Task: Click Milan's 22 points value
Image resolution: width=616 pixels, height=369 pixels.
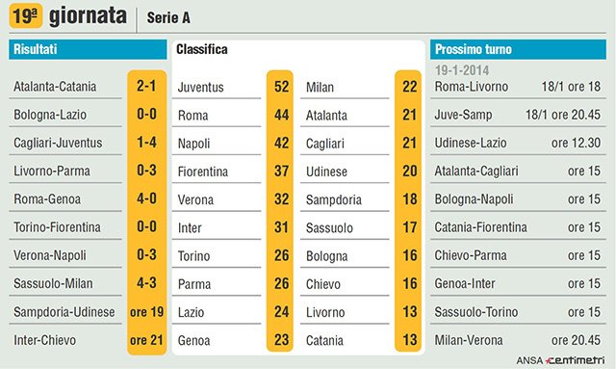Action: [409, 87]
